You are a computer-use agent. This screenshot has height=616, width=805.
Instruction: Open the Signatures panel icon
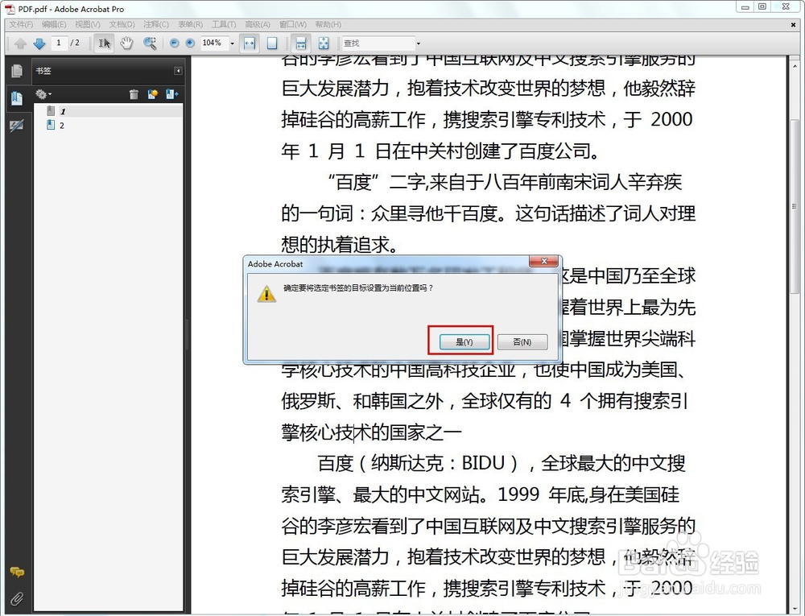tap(16, 126)
